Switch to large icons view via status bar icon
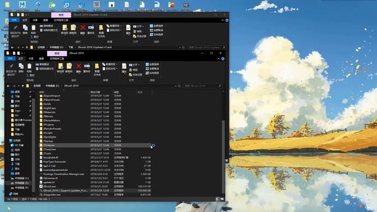 222,199
